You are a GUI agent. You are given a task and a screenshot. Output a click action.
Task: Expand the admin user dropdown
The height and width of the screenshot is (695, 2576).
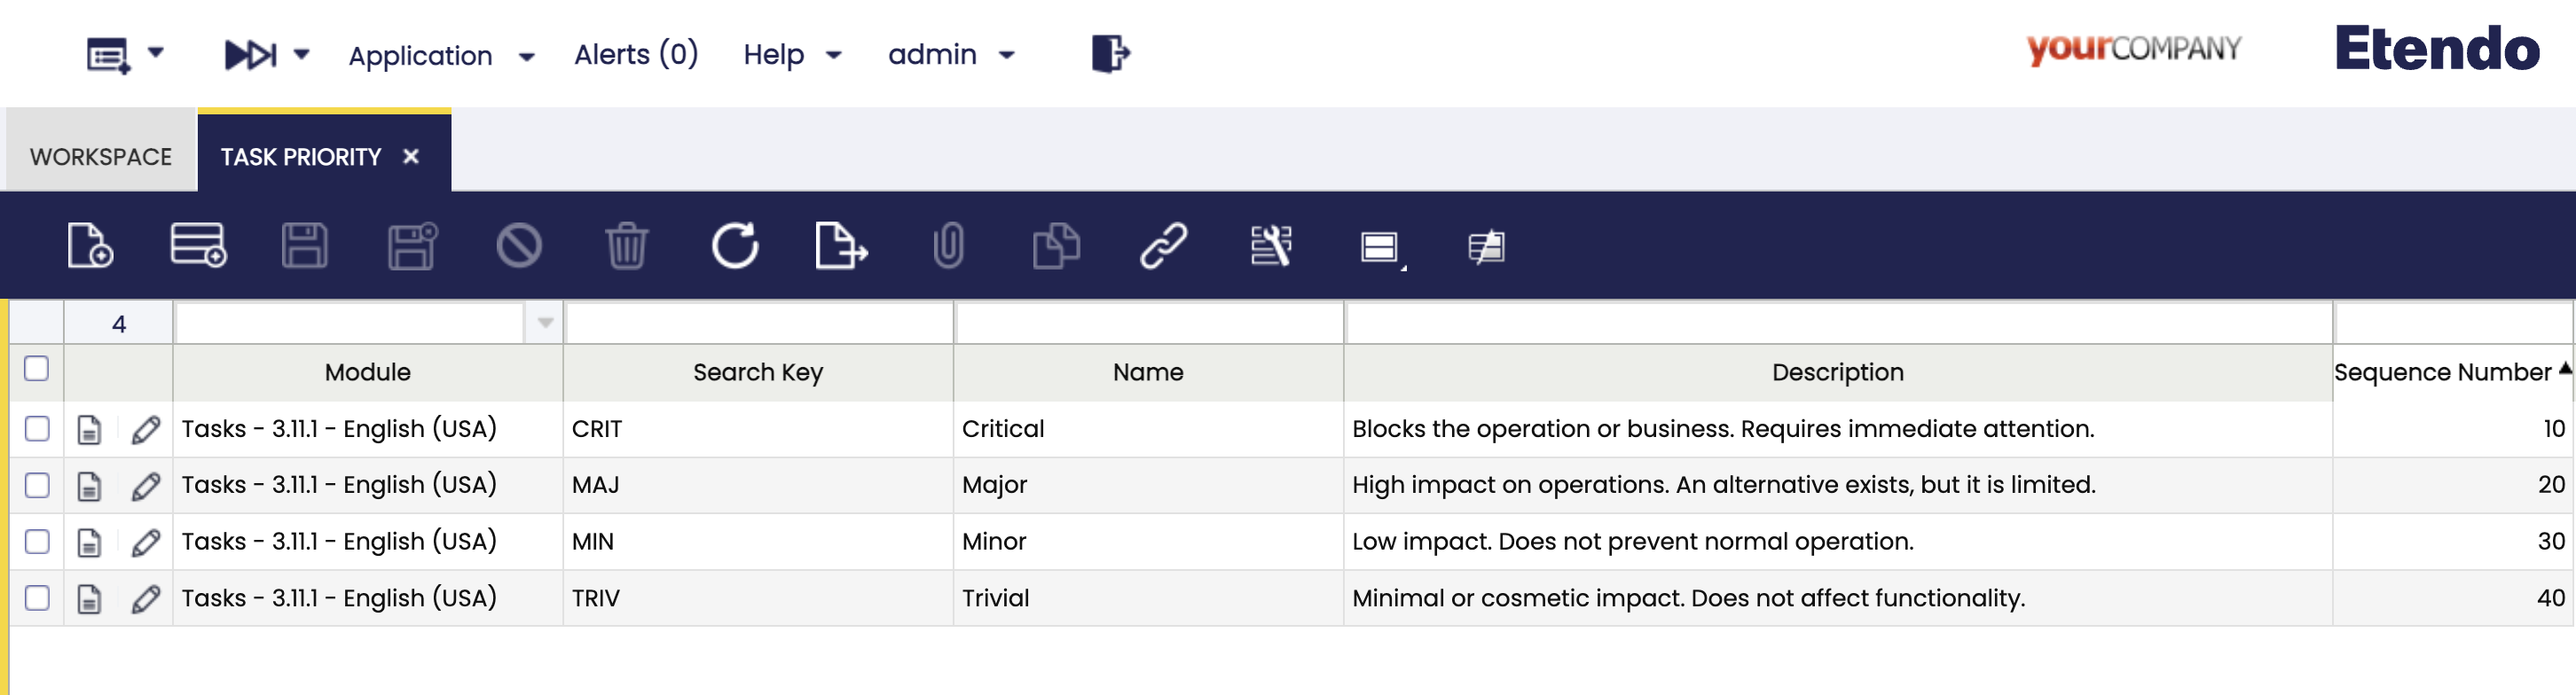(950, 55)
